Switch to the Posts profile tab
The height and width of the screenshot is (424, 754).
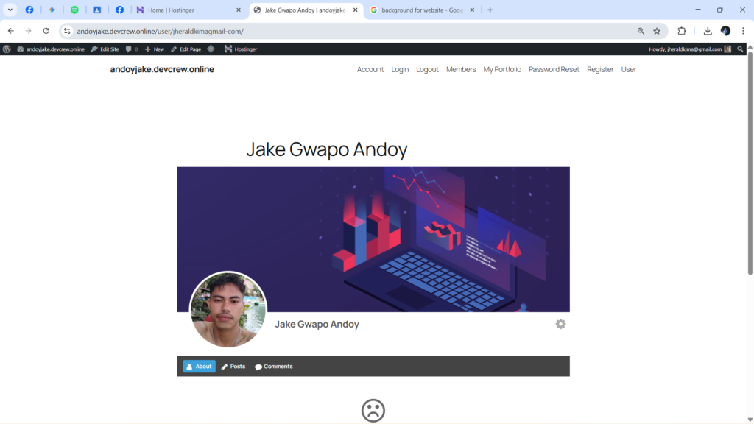point(233,367)
